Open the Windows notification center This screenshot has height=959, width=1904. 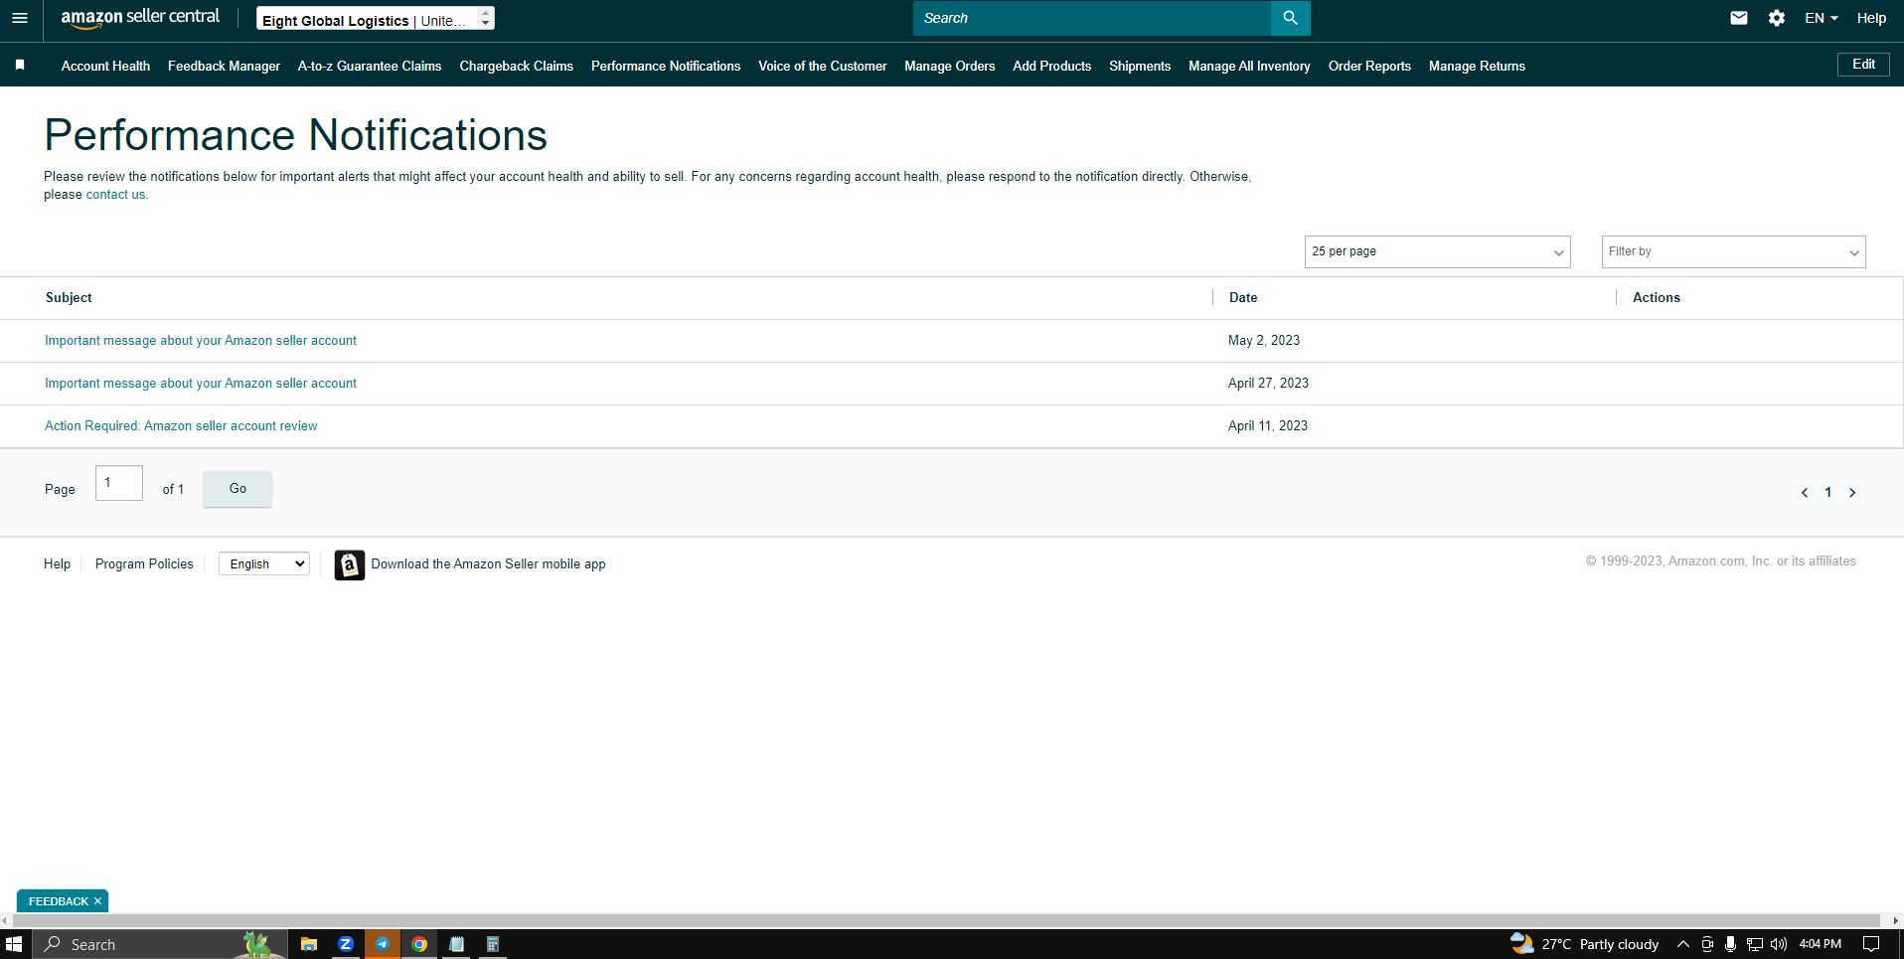click(1871, 944)
